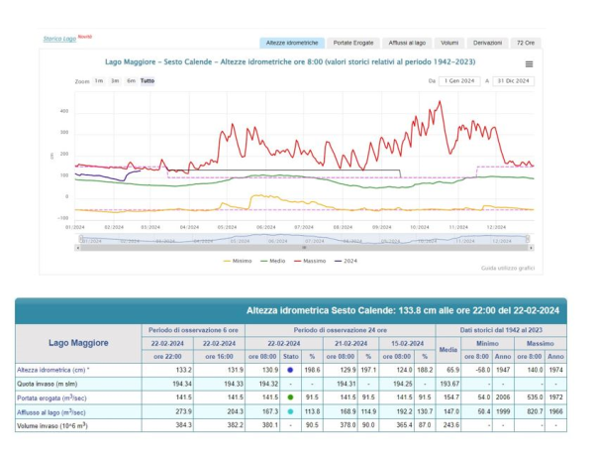594x453 pixels.
Task: Click the start date field 1 Gen 2024
Action: (x=459, y=80)
